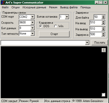
Task: Select the Win encoding radio button
Action: pyautogui.click(x=56, y=26)
